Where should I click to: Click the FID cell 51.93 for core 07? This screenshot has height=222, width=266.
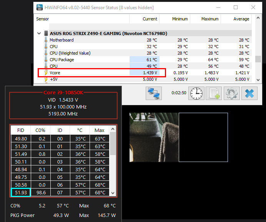(x=21, y=192)
